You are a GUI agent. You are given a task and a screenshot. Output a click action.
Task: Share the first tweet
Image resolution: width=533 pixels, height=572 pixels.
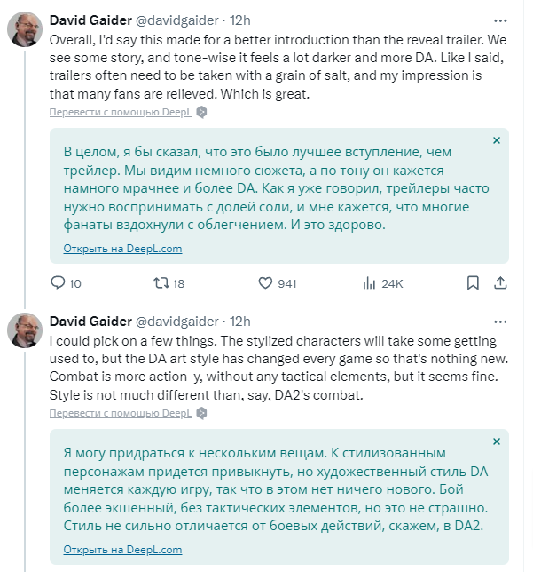click(x=499, y=283)
